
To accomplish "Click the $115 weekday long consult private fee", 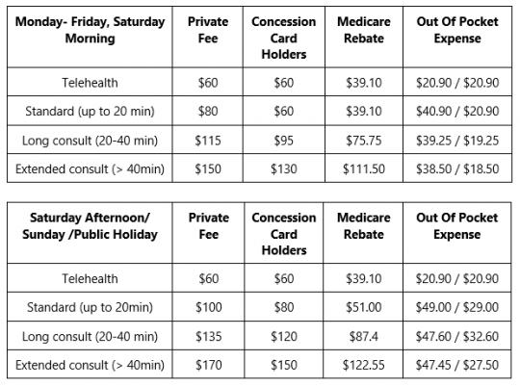I will pos(208,141).
